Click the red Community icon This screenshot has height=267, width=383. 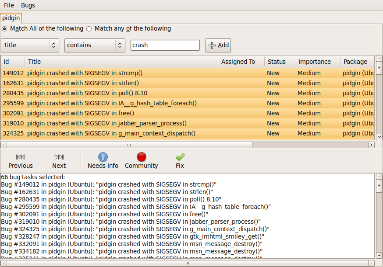pos(142,157)
